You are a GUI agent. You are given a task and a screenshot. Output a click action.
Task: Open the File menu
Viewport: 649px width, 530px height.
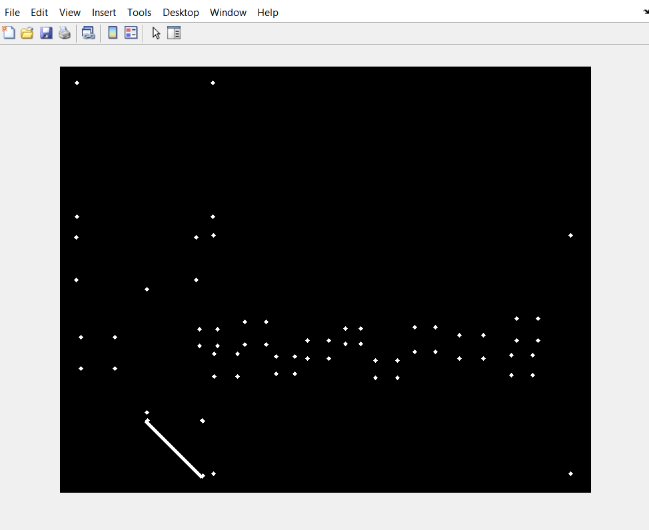(12, 12)
